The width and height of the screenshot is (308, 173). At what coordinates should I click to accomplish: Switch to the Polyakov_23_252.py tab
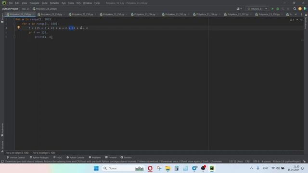(82, 14)
